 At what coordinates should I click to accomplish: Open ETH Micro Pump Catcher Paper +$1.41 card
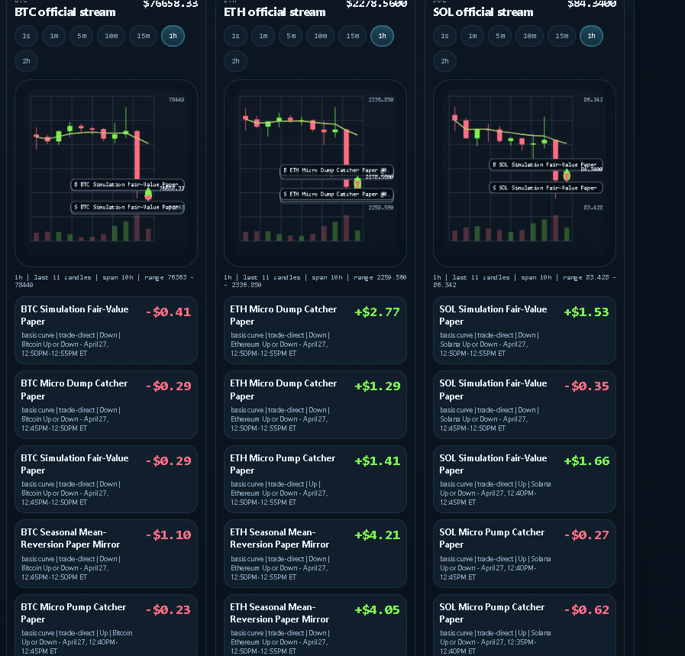(x=315, y=479)
